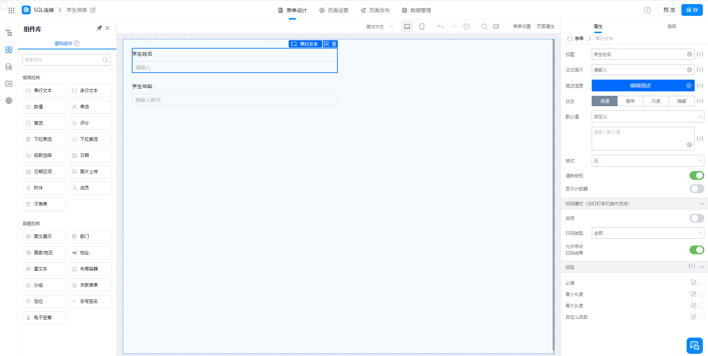The width and height of the screenshot is (708, 356).
Task: Open the data source sidebar icon
Action: [9, 67]
